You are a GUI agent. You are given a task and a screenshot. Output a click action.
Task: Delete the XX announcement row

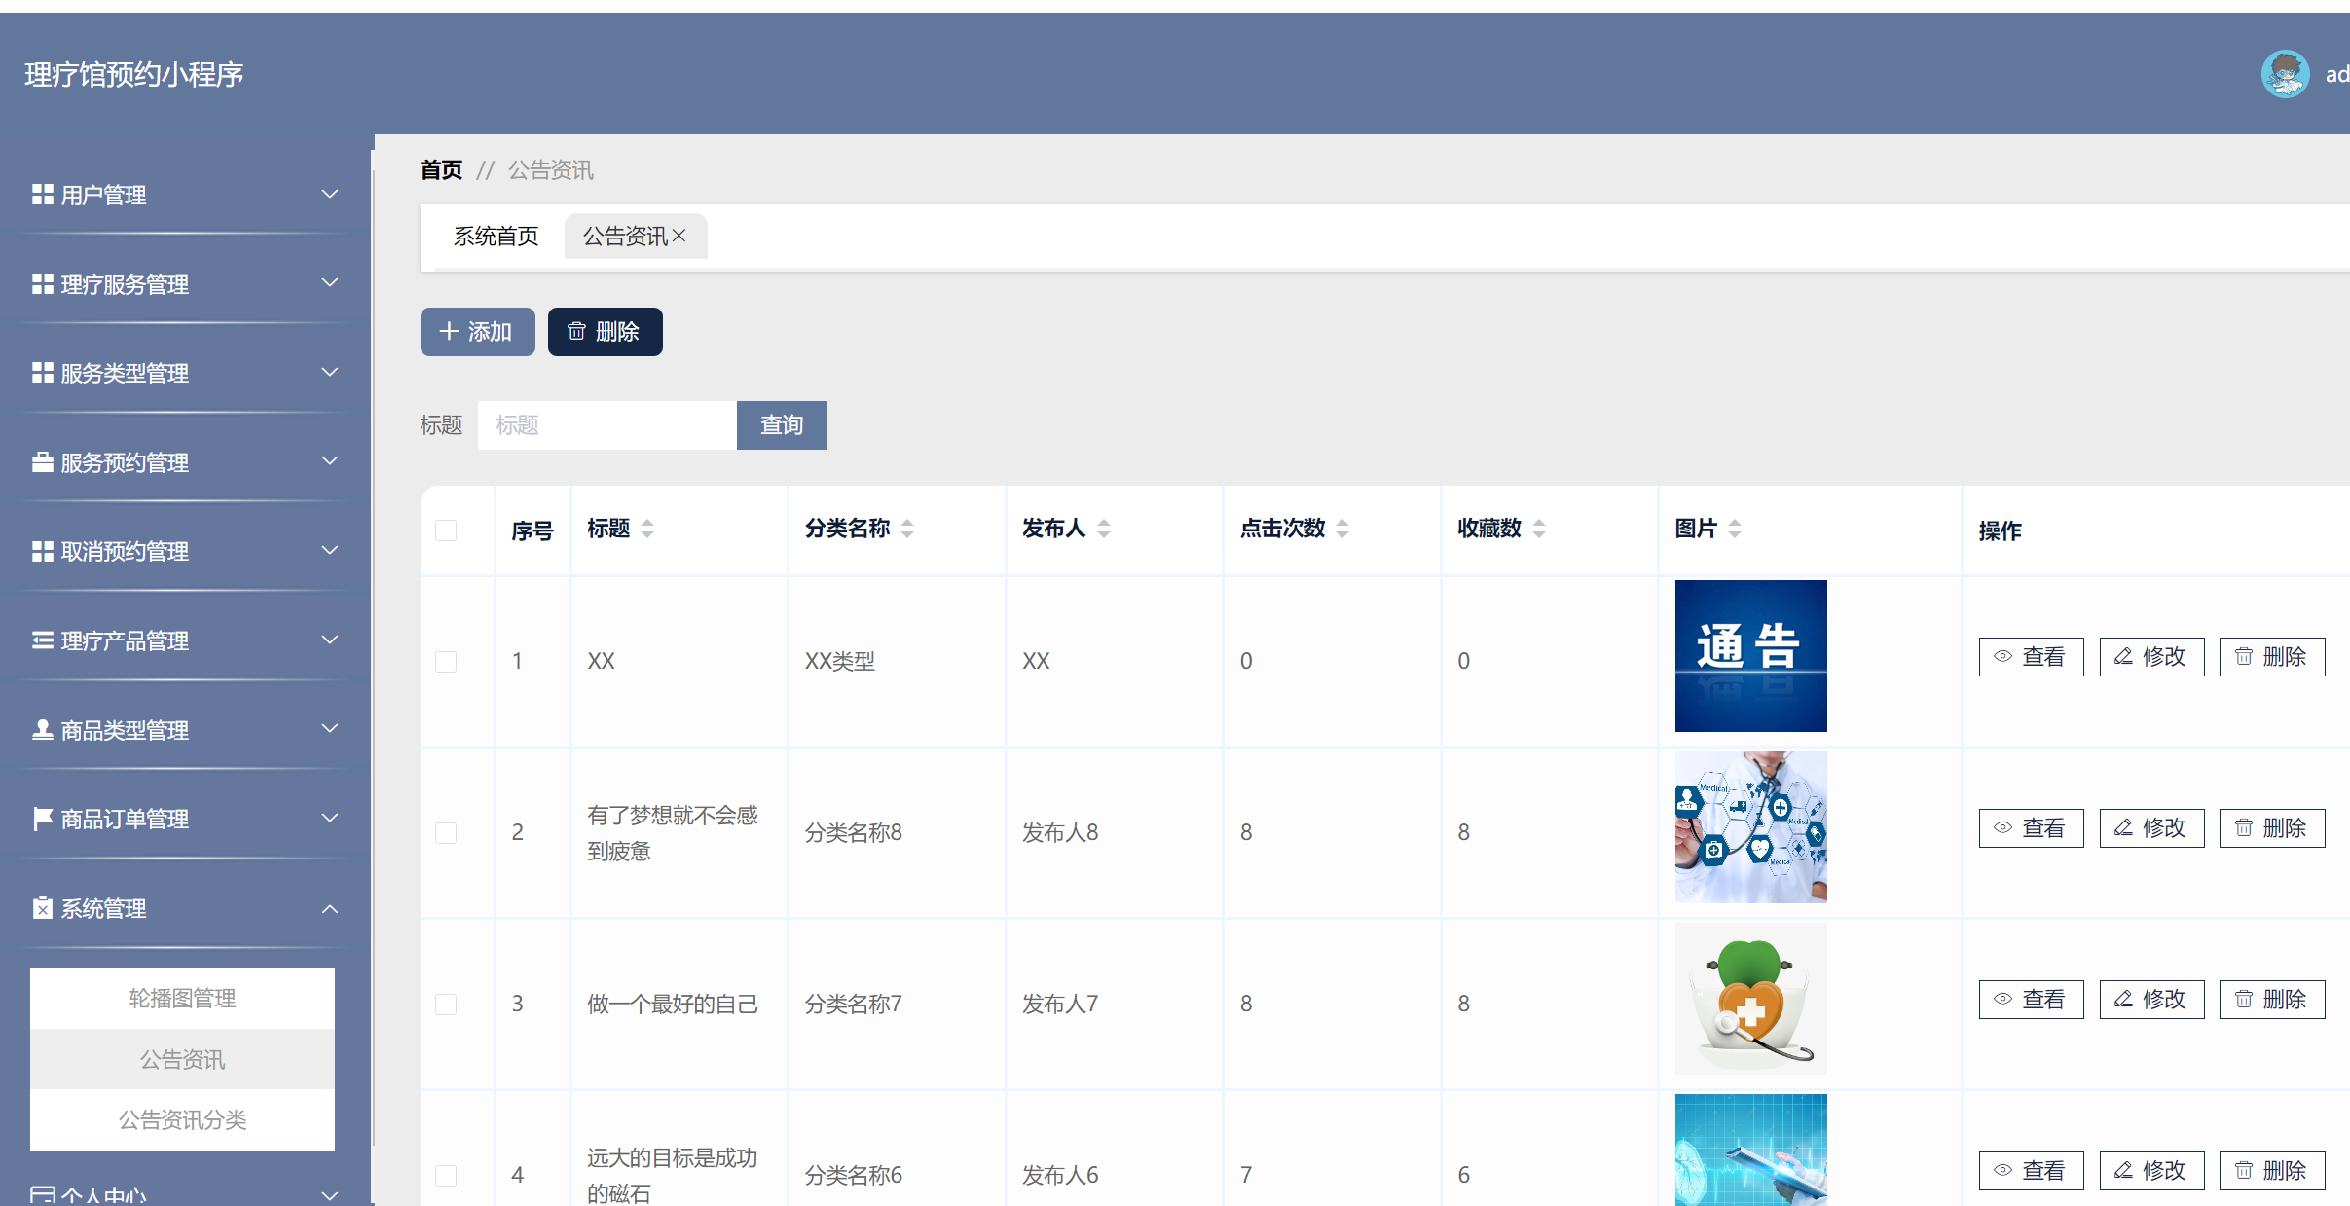coord(2271,657)
